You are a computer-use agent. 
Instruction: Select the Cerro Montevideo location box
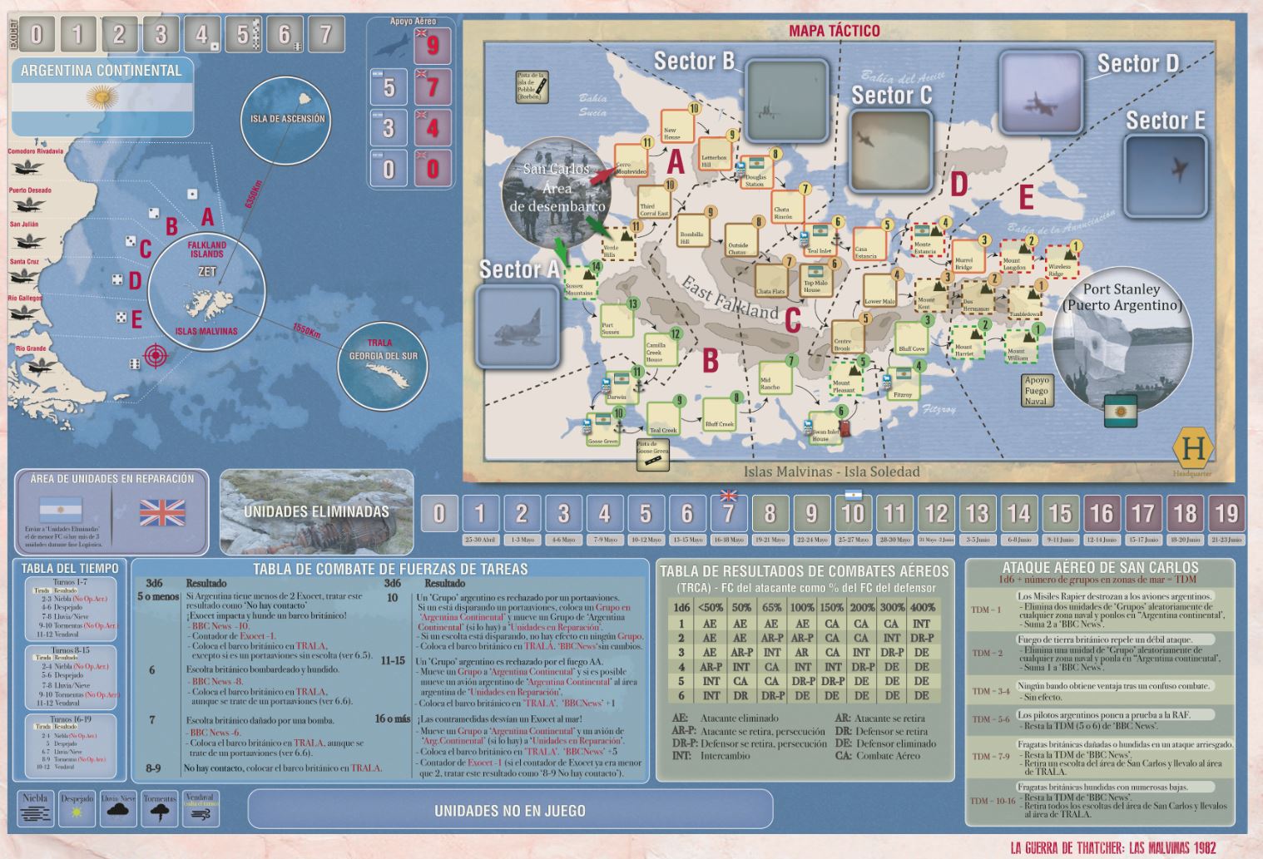pos(631,160)
